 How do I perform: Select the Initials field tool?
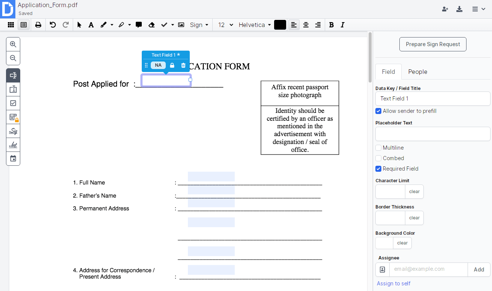tap(13, 145)
